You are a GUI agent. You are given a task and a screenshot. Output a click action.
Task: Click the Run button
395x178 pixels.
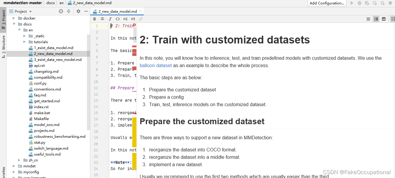(352, 3)
